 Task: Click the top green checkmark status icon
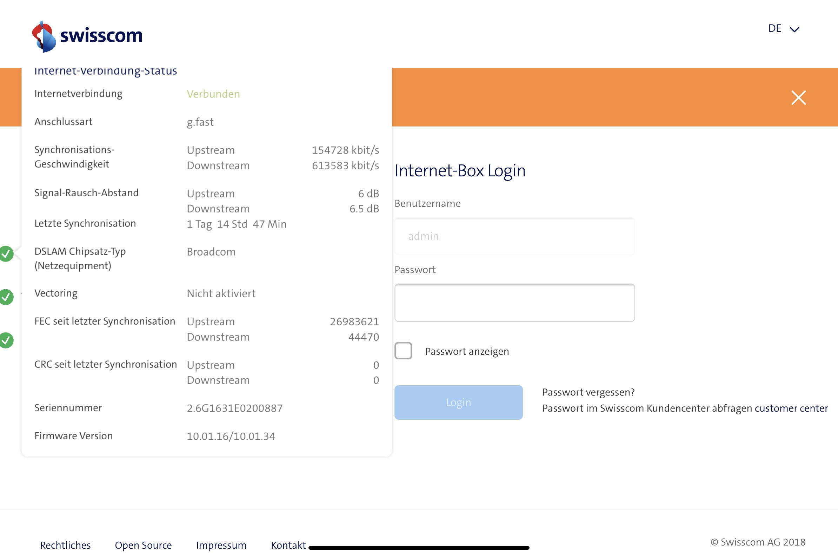pyautogui.click(x=6, y=254)
